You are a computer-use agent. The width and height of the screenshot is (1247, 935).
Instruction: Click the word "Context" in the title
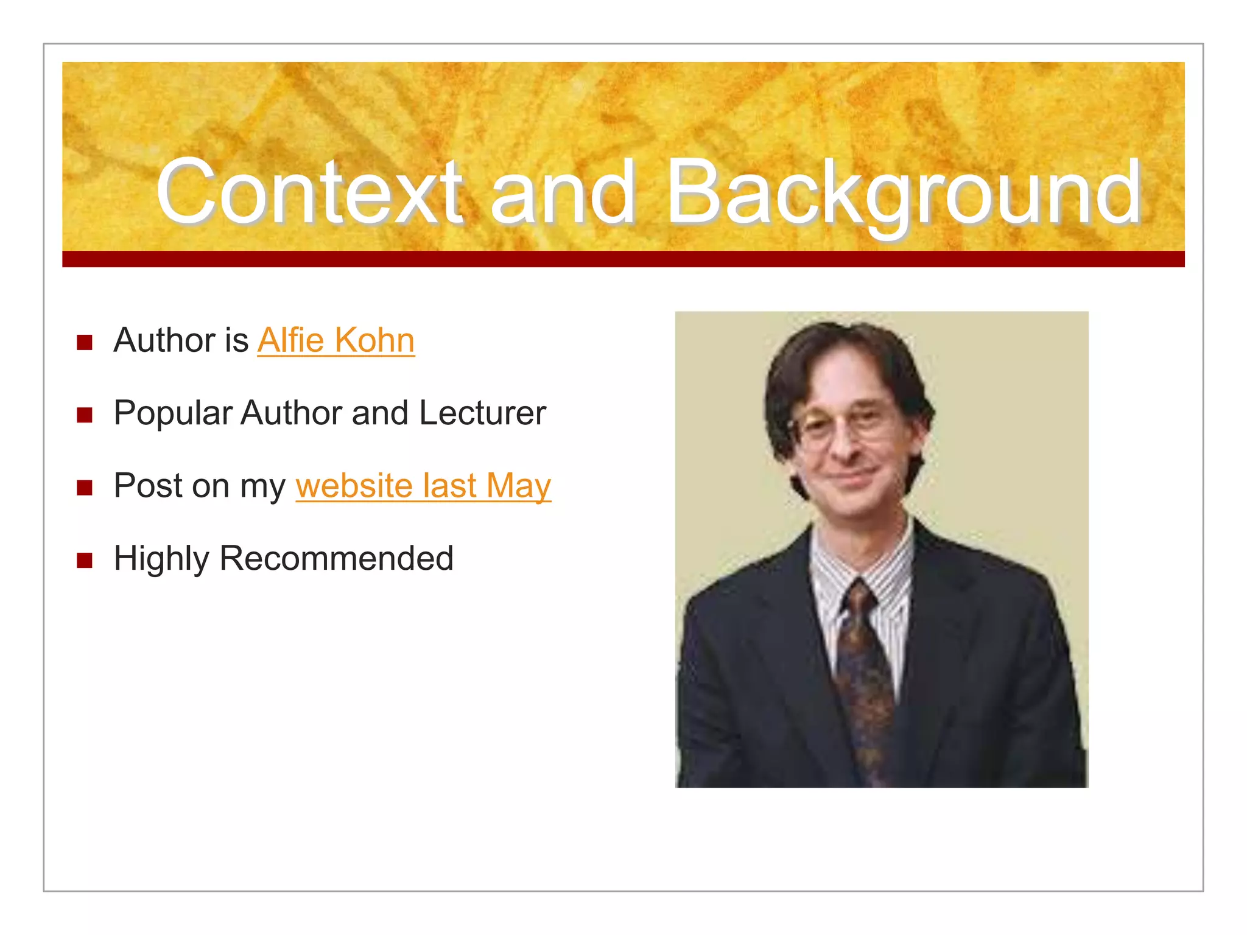pyautogui.click(x=309, y=192)
